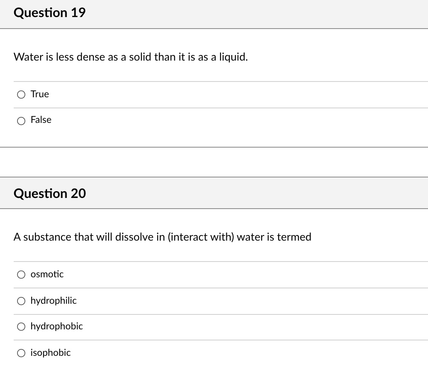Click the osmotic label text
The image size is (428, 378).
(x=47, y=274)
